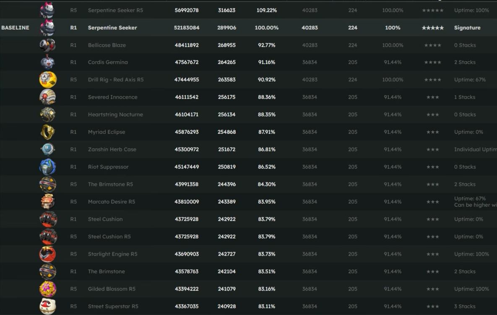Click the 100.00% baseline percentage
Screen dimensions: 497x315
pyautogui.click(x=267, y=28)
